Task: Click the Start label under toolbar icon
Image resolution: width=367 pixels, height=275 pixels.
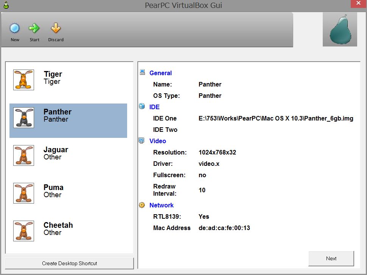Action: click(34, 40)
